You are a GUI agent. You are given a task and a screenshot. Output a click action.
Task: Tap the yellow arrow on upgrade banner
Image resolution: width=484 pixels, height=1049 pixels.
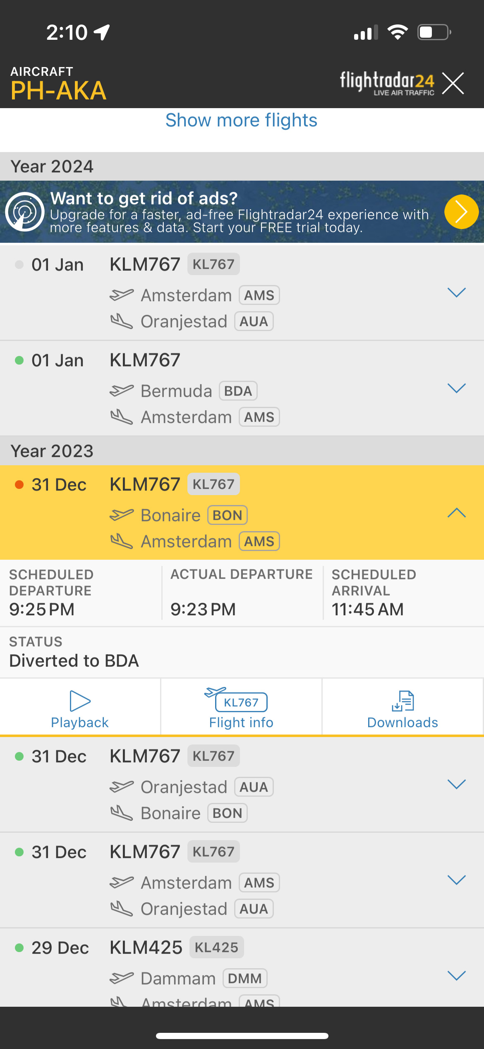tap(461, 212)
